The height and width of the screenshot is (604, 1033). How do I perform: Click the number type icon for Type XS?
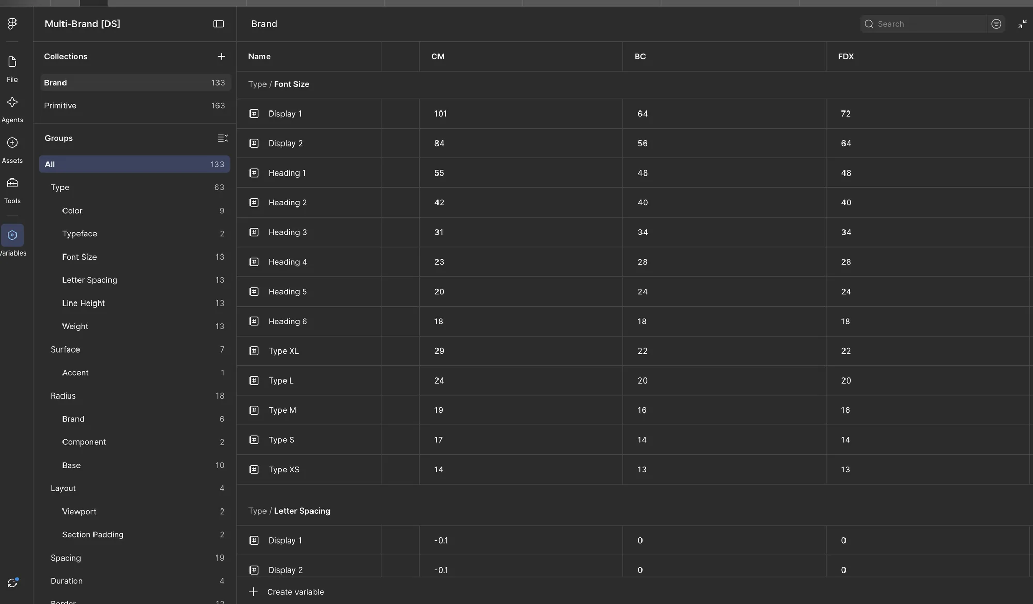pos(254,470)
